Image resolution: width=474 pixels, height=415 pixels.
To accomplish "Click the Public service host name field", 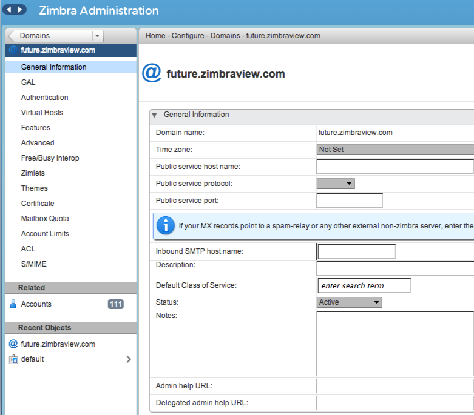I will point(395,167).
